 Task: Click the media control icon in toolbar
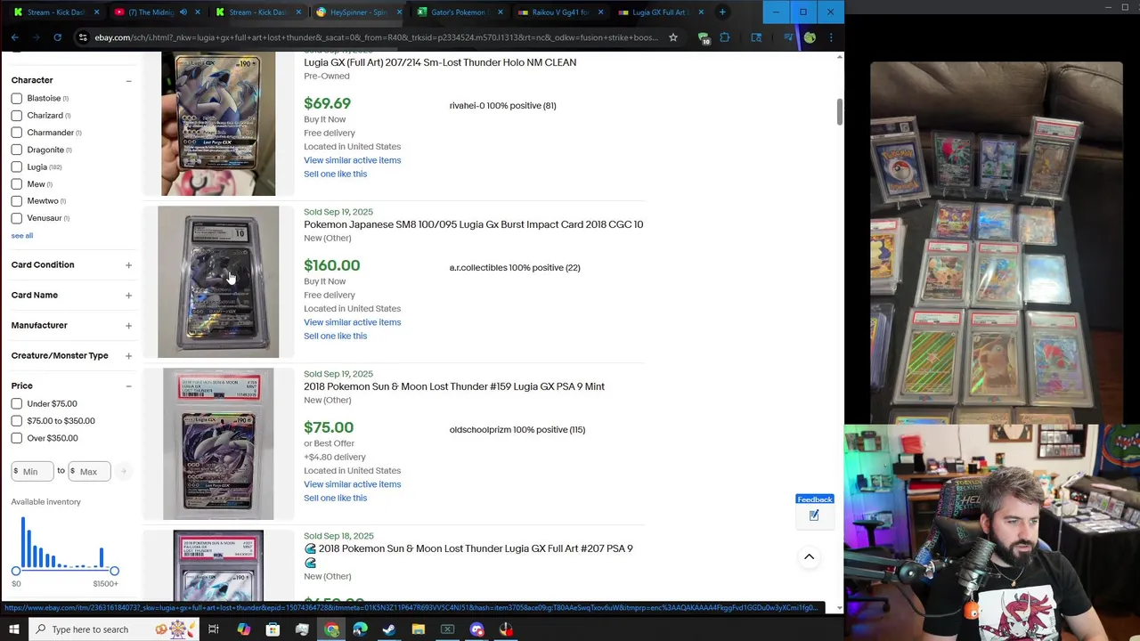coord(788,37)
